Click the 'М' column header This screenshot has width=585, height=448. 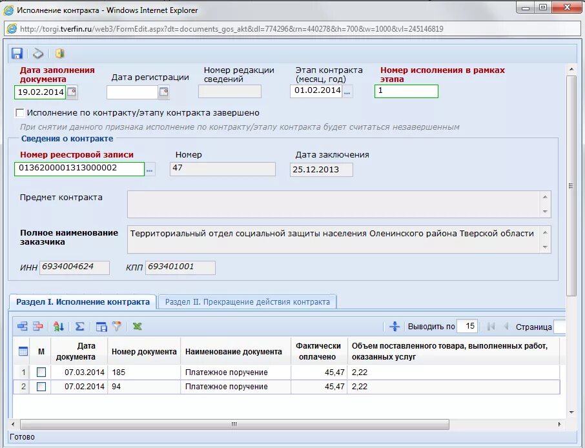point(41,351)
